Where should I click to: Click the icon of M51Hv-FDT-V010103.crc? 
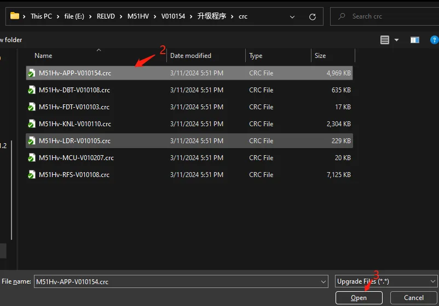(32, 107)
